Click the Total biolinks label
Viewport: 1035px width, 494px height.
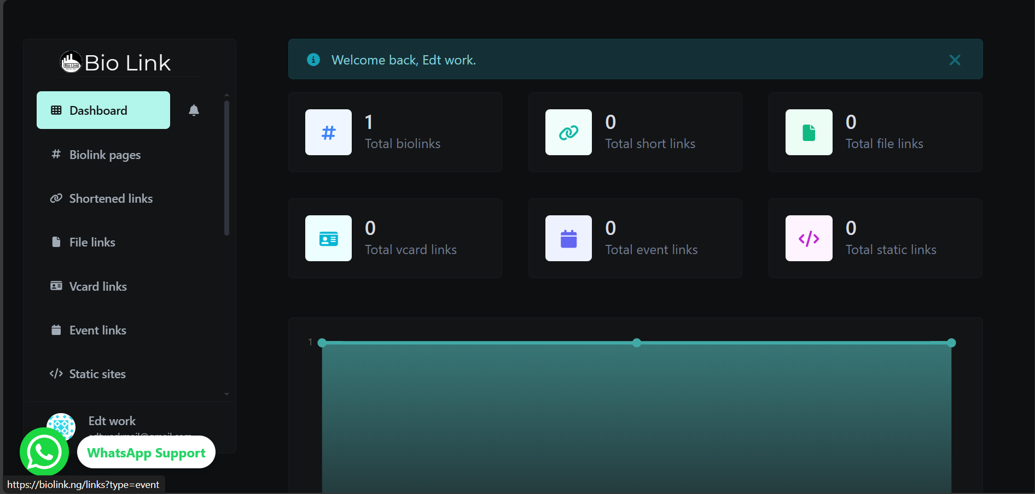[403, 144]
